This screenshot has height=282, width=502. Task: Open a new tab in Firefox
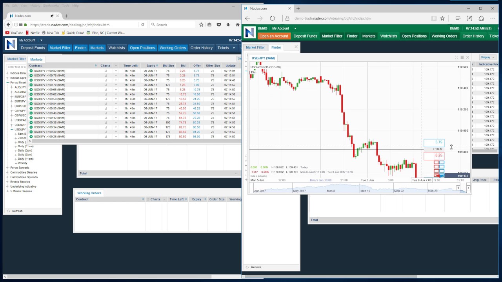(x=66, y=16)
